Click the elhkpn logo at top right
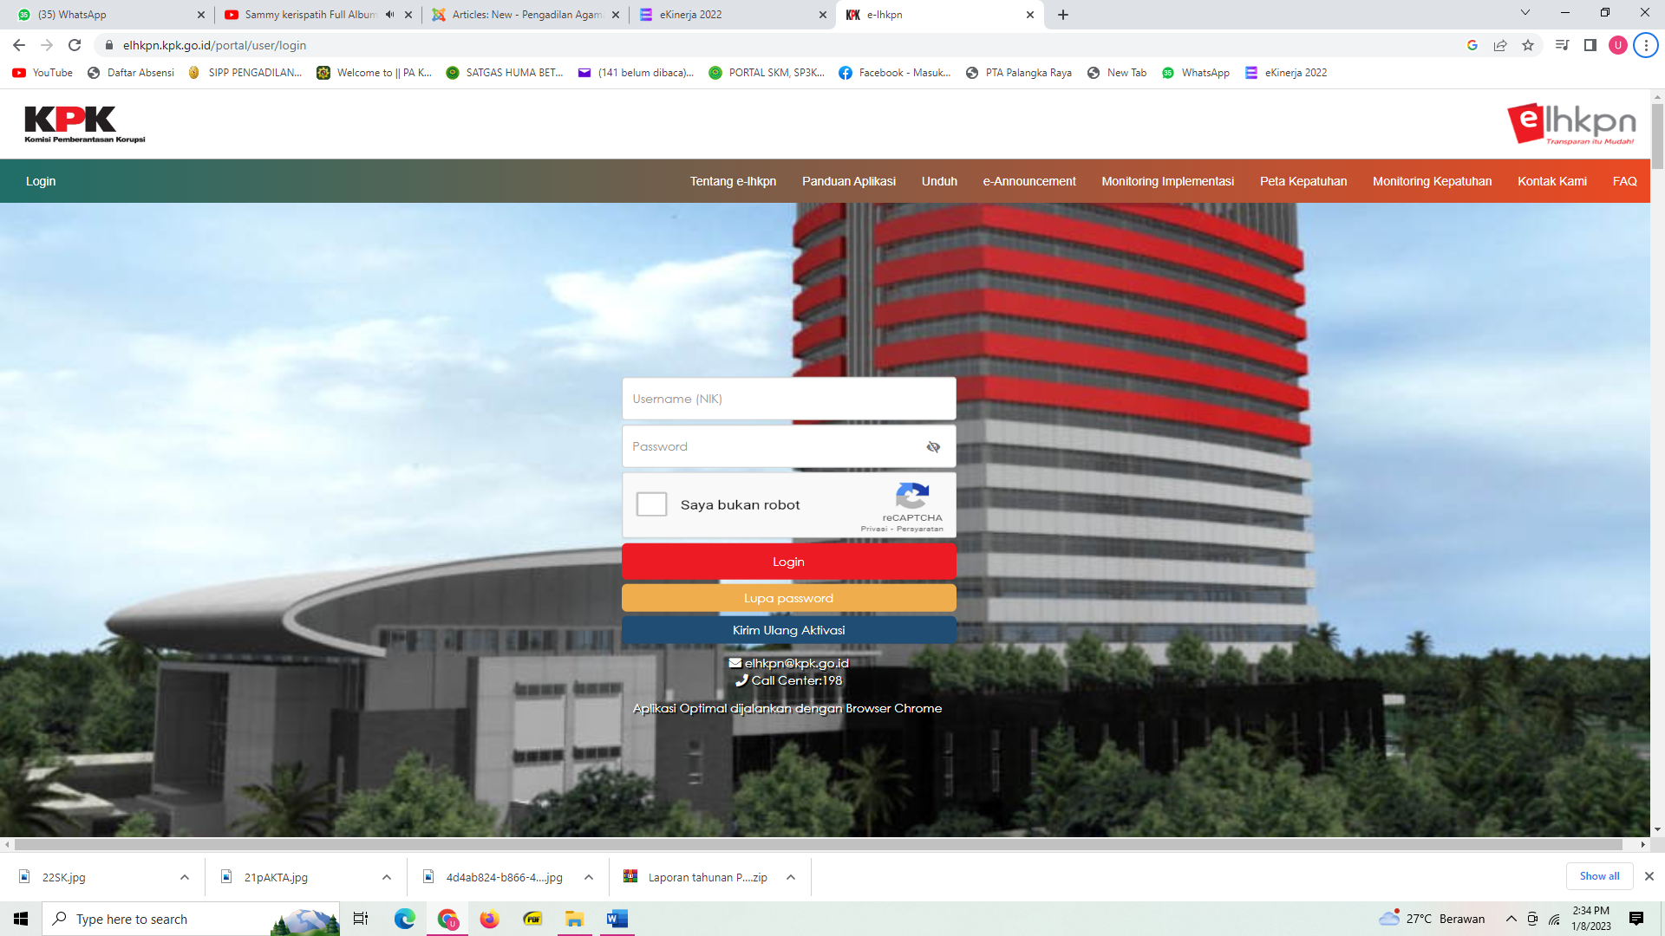This screenshot has height=936, width=1665. [1571, 124]
